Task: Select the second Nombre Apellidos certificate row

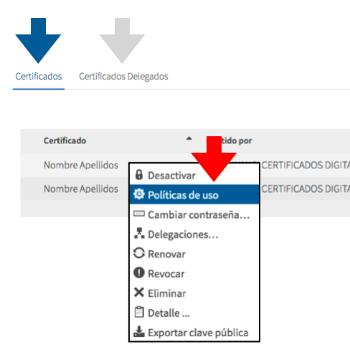Action: (x=81, y=189)
